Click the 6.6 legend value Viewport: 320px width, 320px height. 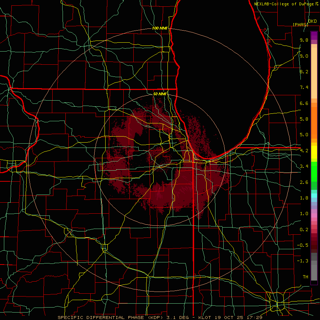click(304, 103)
